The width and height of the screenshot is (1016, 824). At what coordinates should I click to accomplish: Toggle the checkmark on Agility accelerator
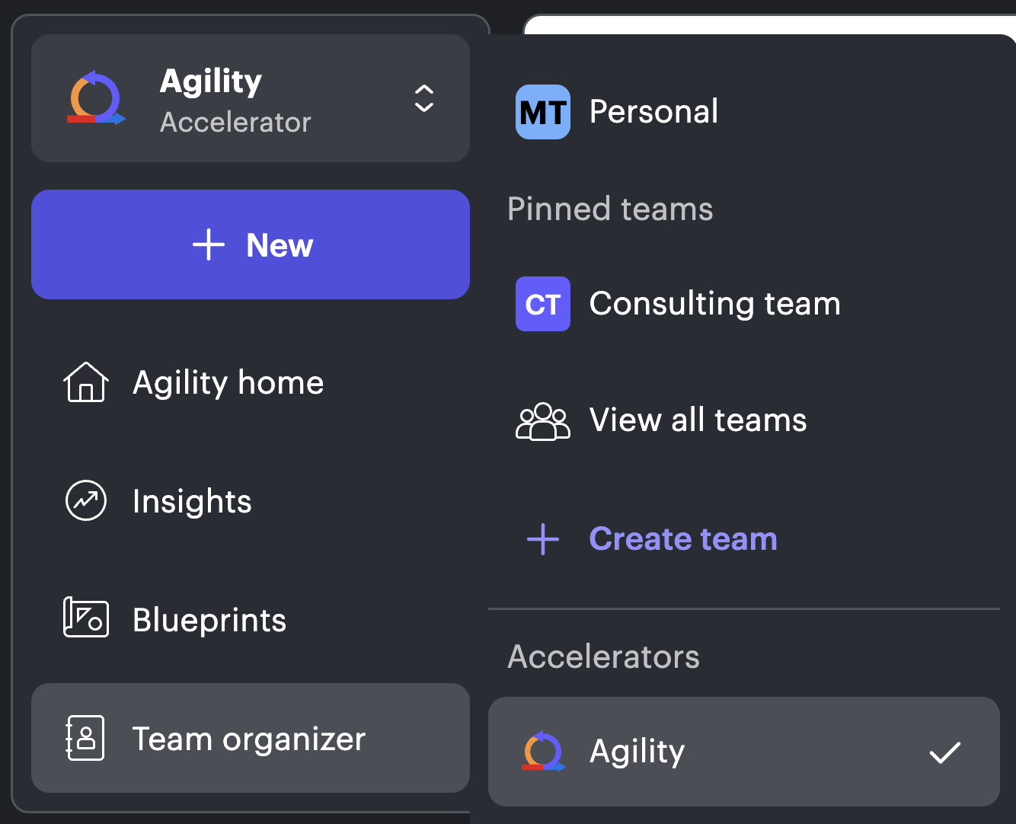pos(944,752)
